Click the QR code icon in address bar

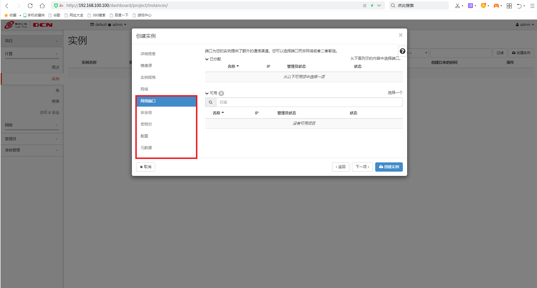click(x=365, y=5)
